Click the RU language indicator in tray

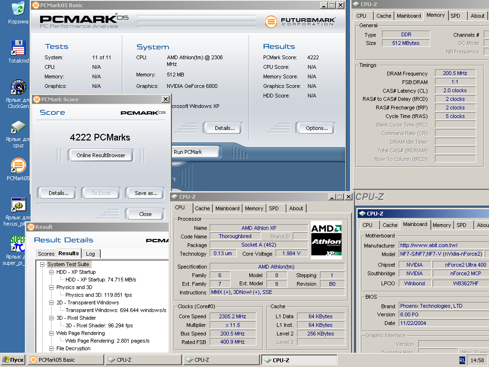[462, 360]
